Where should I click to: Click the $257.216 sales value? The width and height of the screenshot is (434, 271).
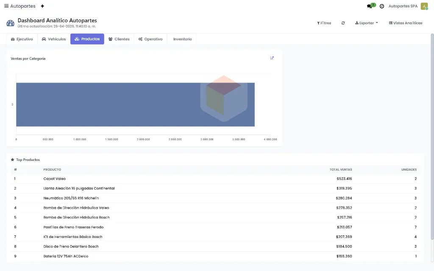344,217
